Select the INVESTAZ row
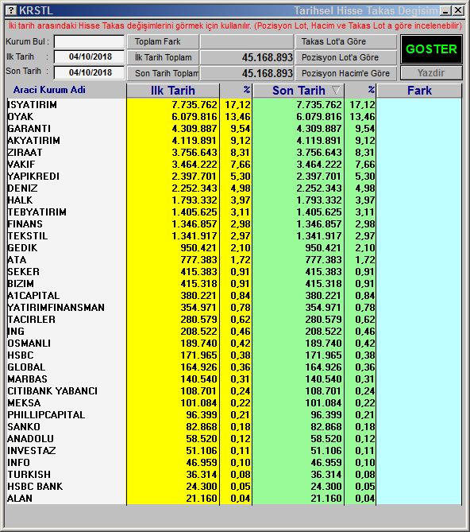 (234, 451)
